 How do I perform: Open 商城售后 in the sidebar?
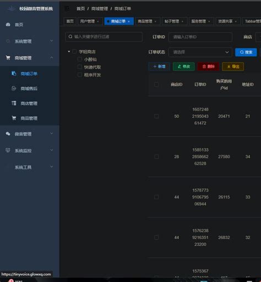tap(30, 88)
